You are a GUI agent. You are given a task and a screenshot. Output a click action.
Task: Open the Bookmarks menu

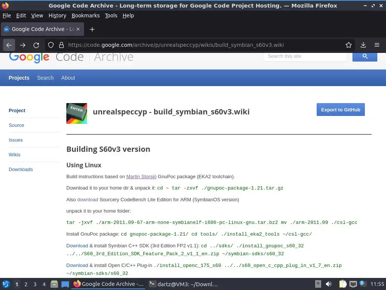[86, 15]
